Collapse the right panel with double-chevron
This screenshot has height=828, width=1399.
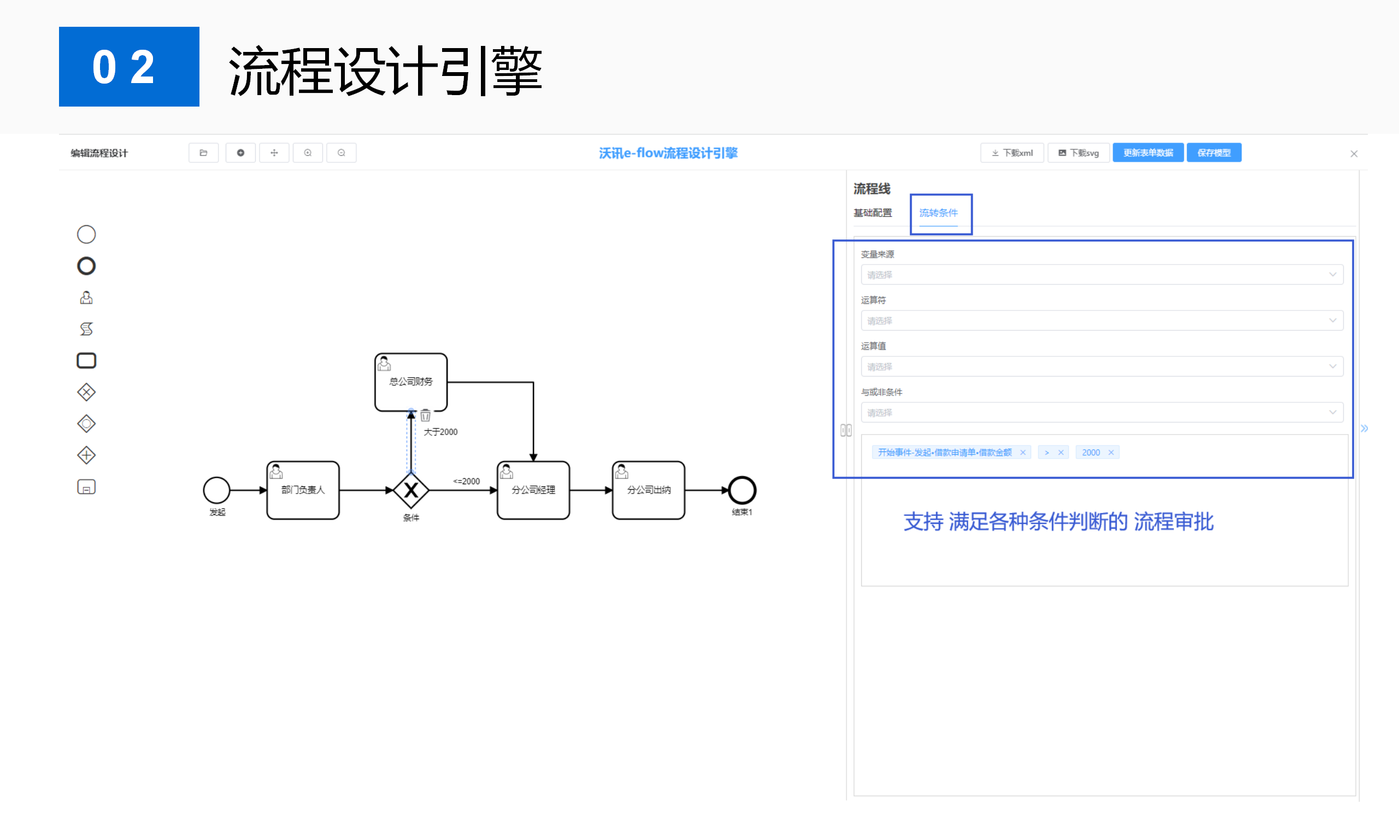click(1364, 429)
